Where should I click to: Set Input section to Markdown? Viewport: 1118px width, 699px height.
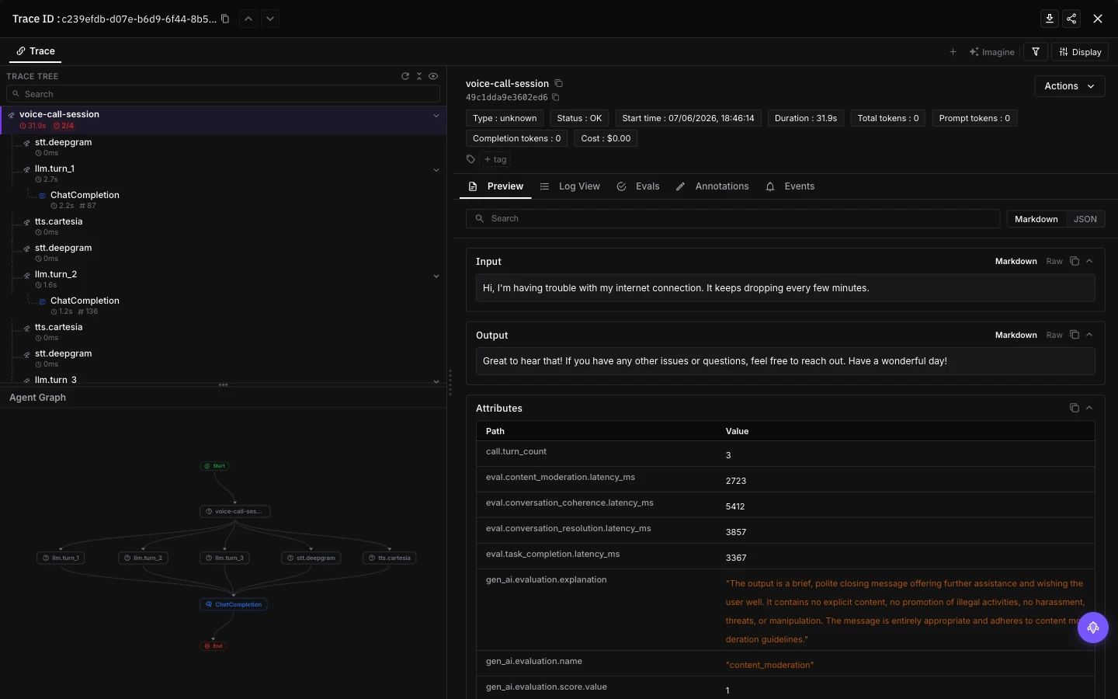pyautogui.click(x=1016, y=262)
